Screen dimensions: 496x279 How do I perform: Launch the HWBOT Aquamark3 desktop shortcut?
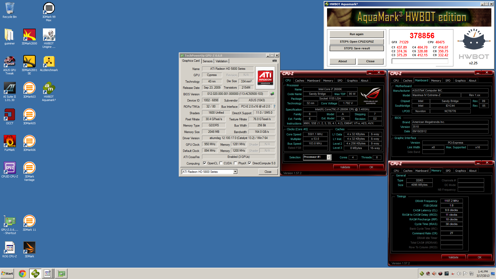click(49, 91)
